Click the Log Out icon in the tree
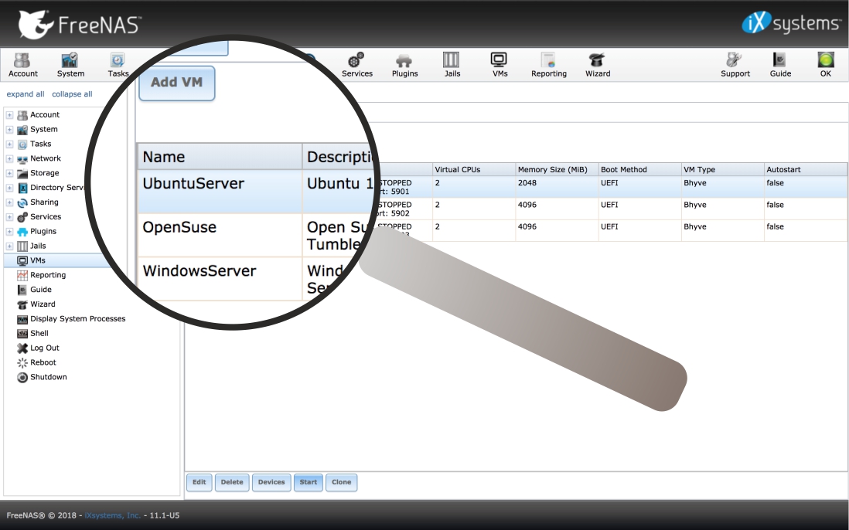 pos(22,348)
